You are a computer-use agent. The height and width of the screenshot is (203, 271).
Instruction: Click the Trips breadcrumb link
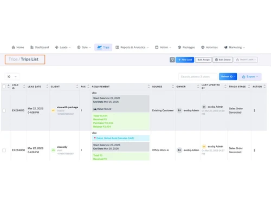pos(13,59)
